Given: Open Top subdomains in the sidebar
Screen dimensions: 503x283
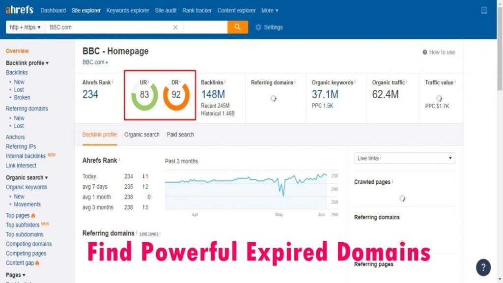Looking at the screenshot, I should coord(25,234).
